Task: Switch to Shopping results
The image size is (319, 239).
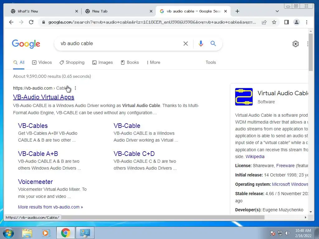Action: click(72, 62)
